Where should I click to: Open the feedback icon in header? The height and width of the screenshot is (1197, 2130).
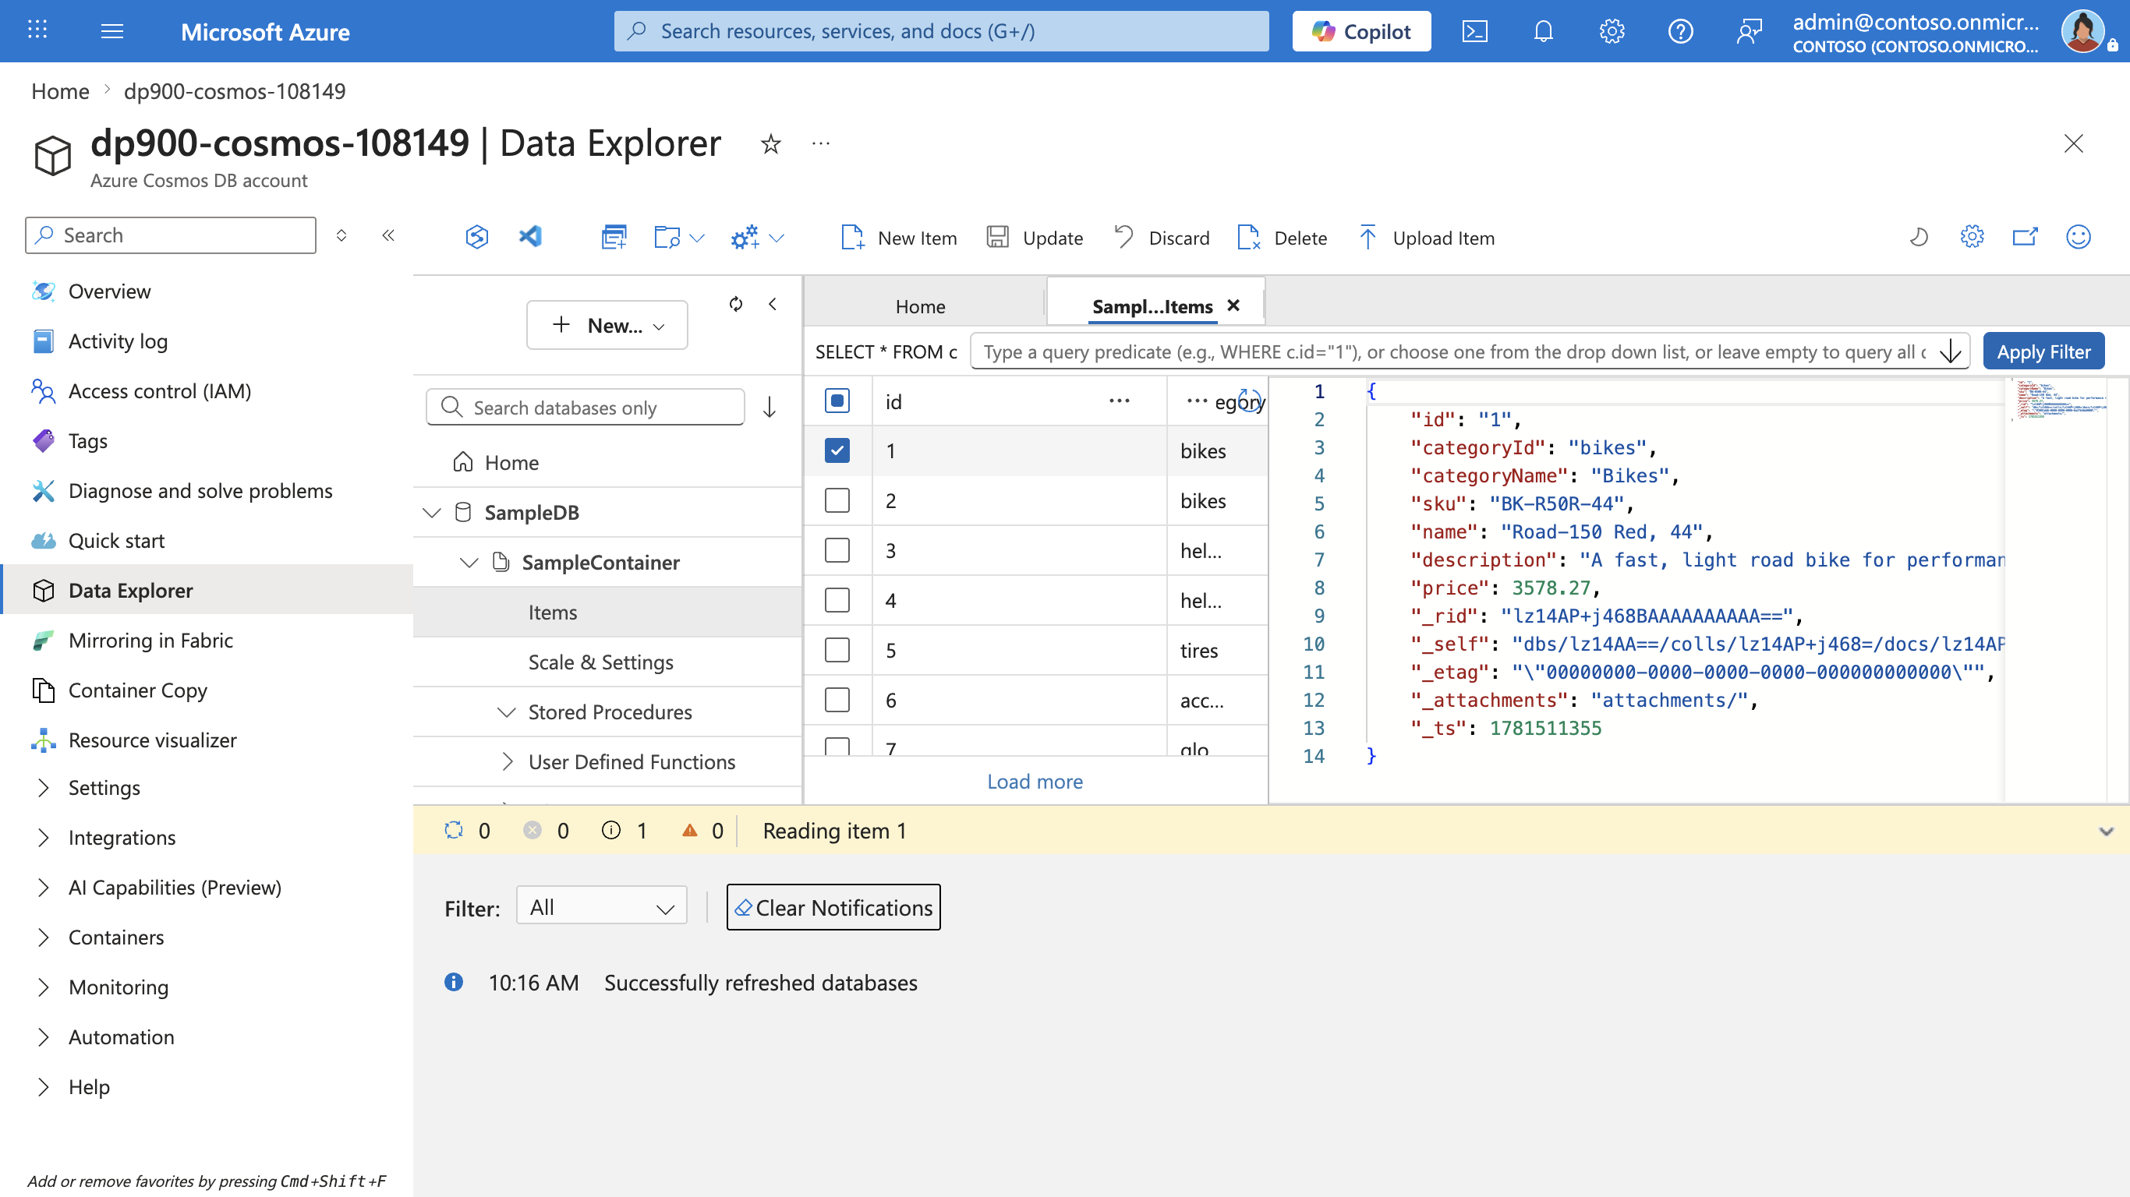(1749, 31)
